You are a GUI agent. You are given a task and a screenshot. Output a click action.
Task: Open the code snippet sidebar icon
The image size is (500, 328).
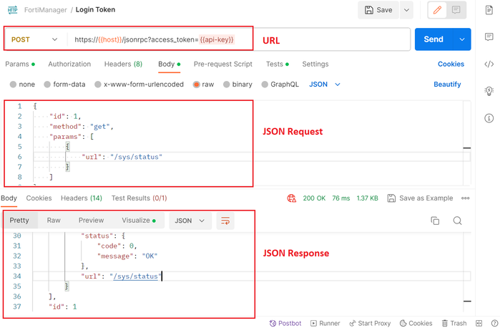tap(489, 64)
